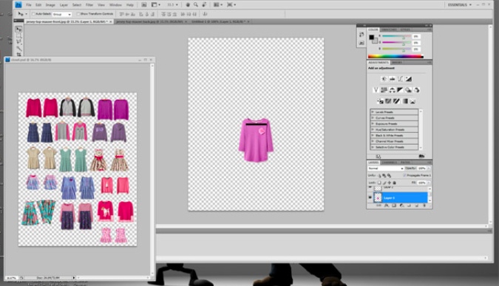Click the Hand tool in application bar

188,4
